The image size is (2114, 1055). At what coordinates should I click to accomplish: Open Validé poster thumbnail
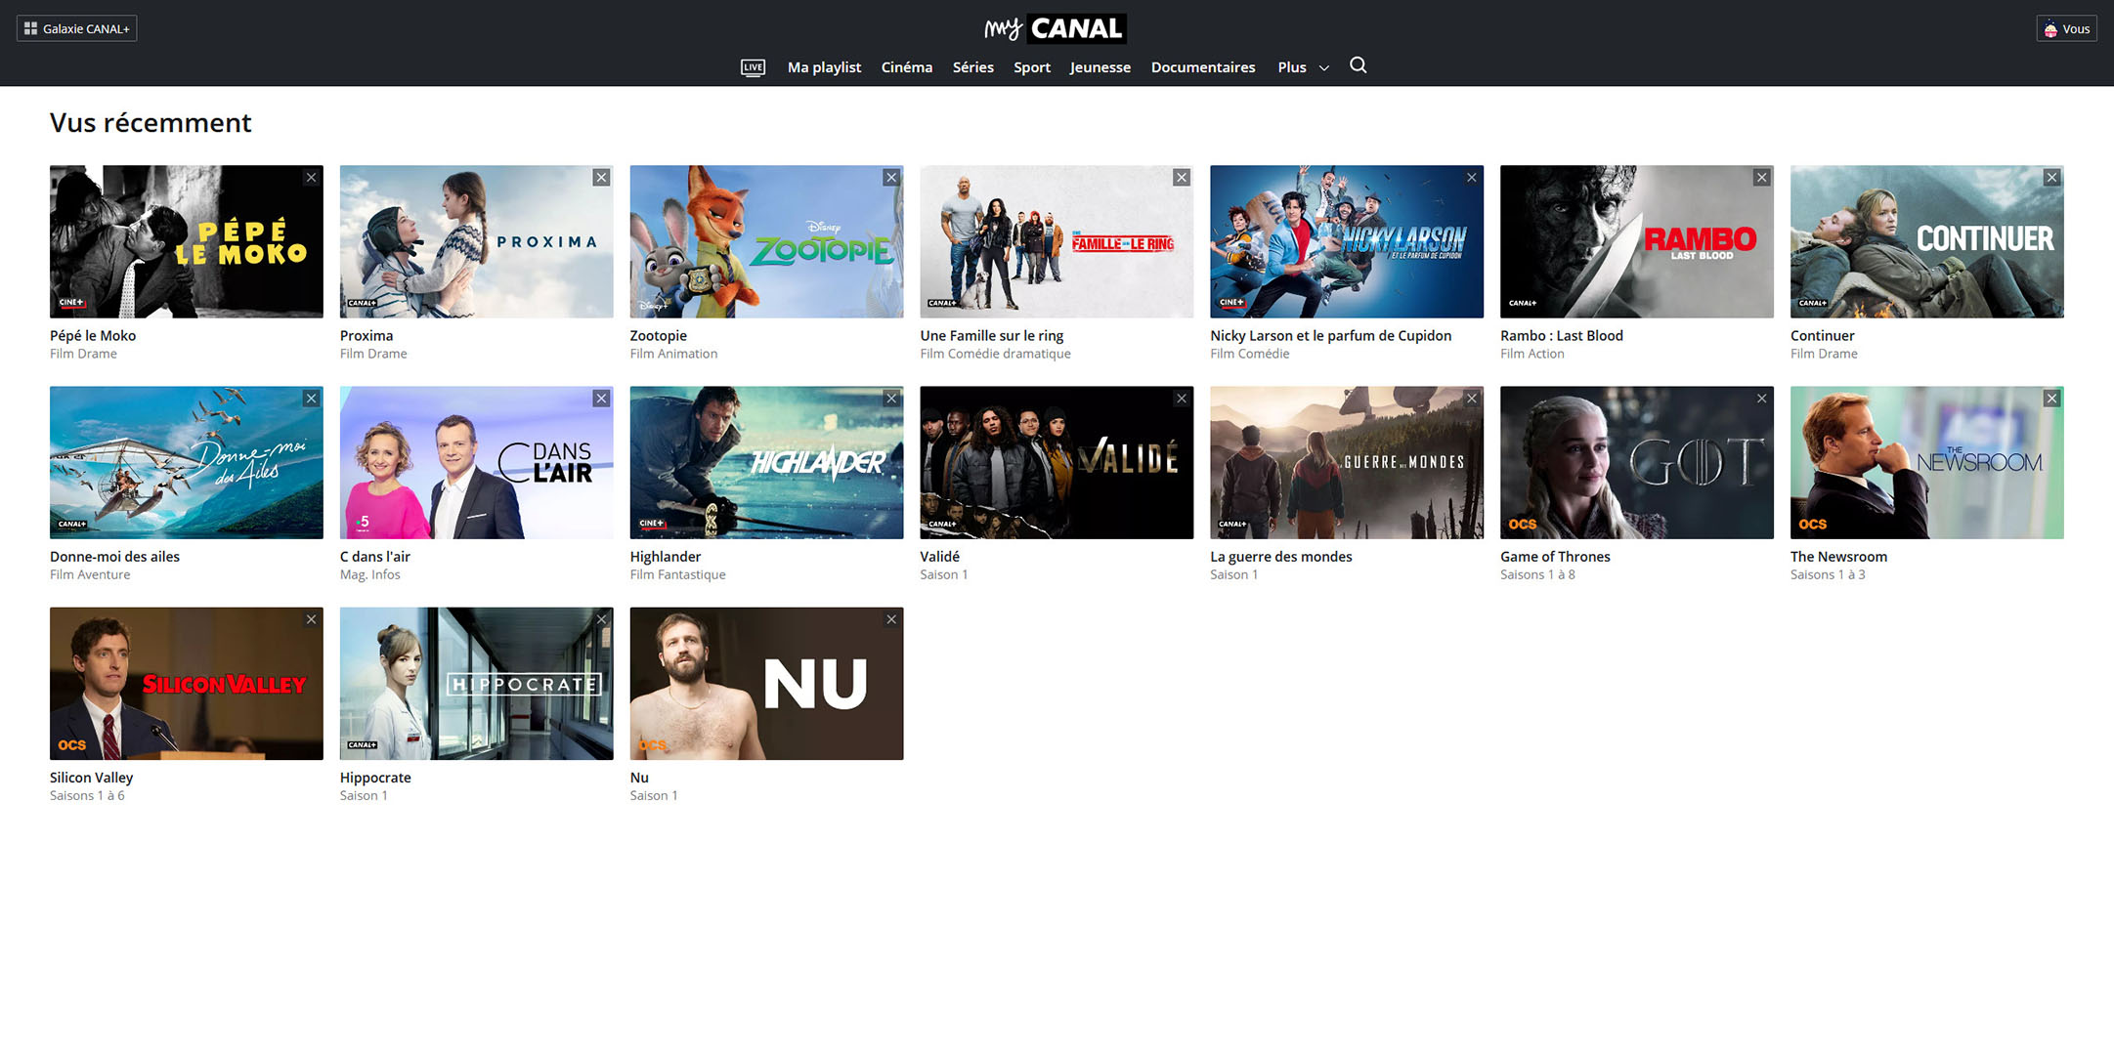coord(1057,462)
